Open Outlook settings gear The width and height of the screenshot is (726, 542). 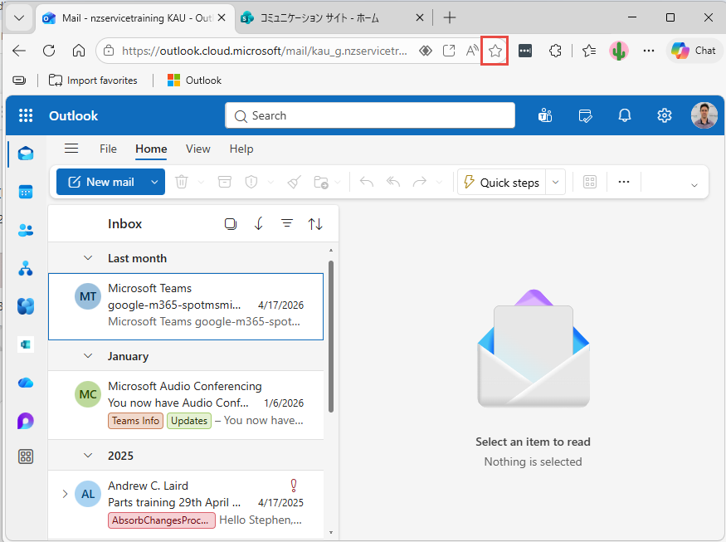[665, 115]
